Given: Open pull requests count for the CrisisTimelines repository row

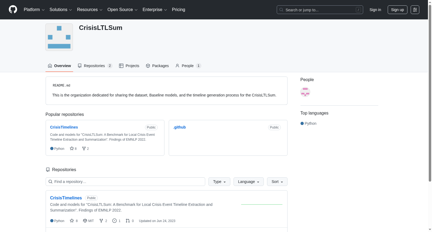Looking at the screenshot, I should [x=130, y=221].
